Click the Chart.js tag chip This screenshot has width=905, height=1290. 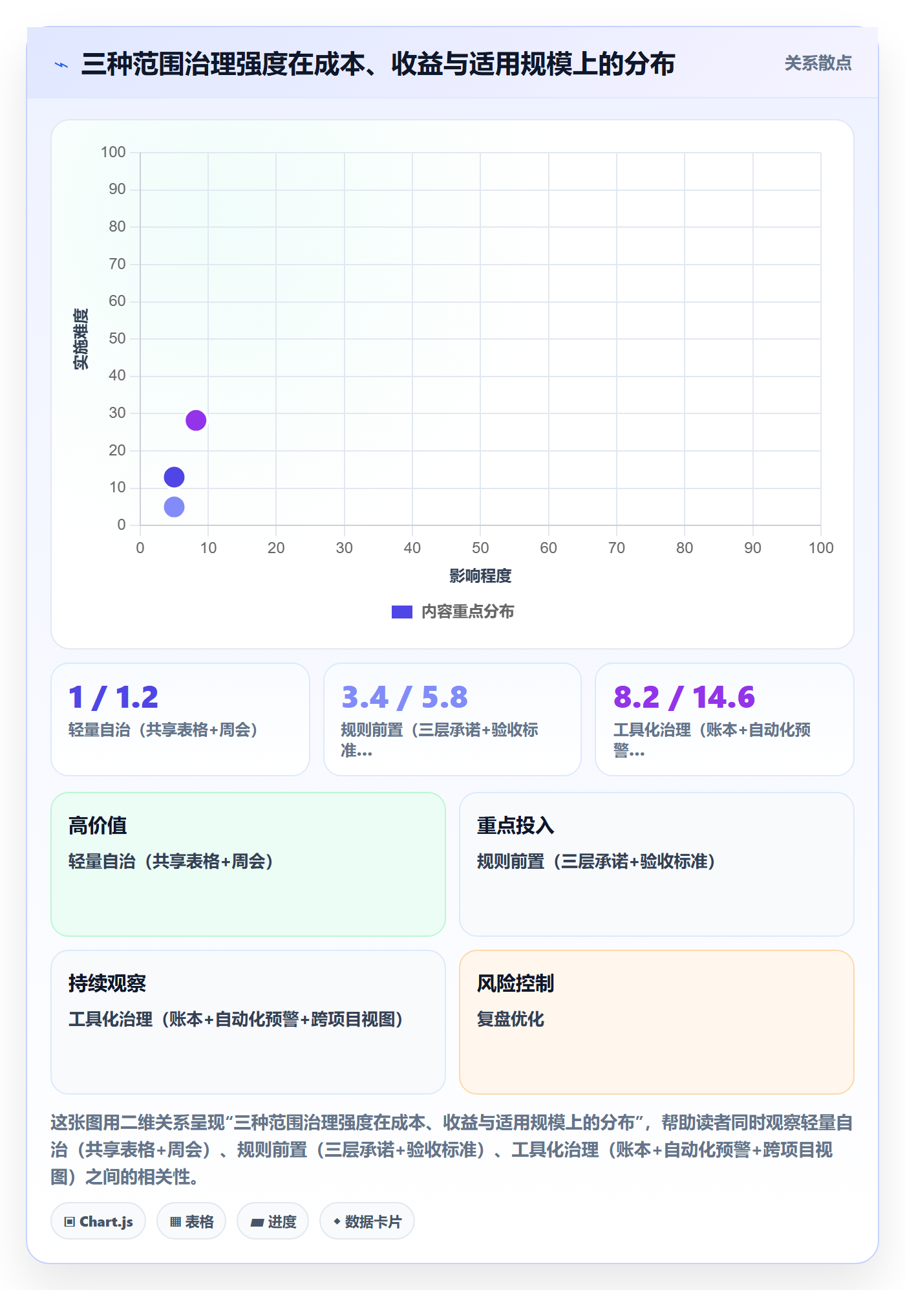[98, 1221]
